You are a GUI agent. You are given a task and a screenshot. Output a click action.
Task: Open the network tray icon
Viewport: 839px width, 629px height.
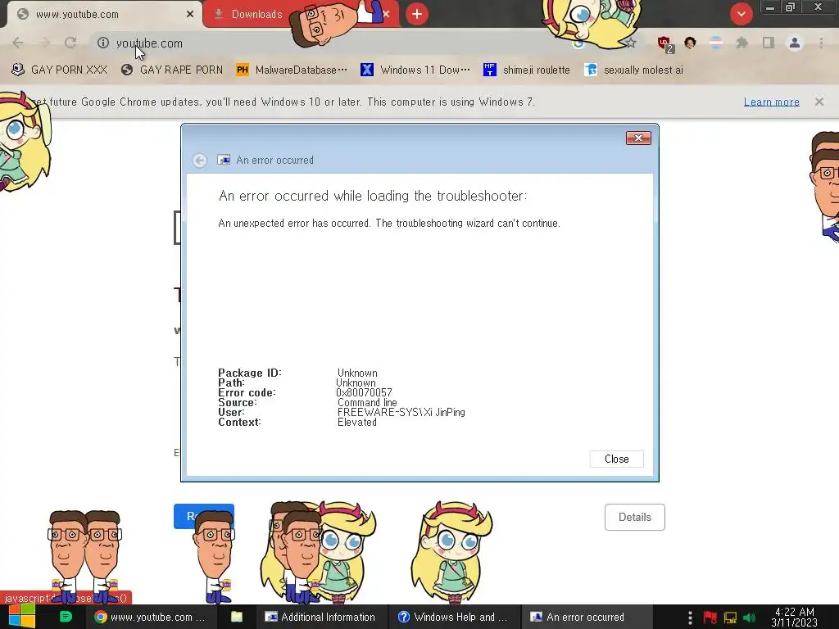point(730,618)
